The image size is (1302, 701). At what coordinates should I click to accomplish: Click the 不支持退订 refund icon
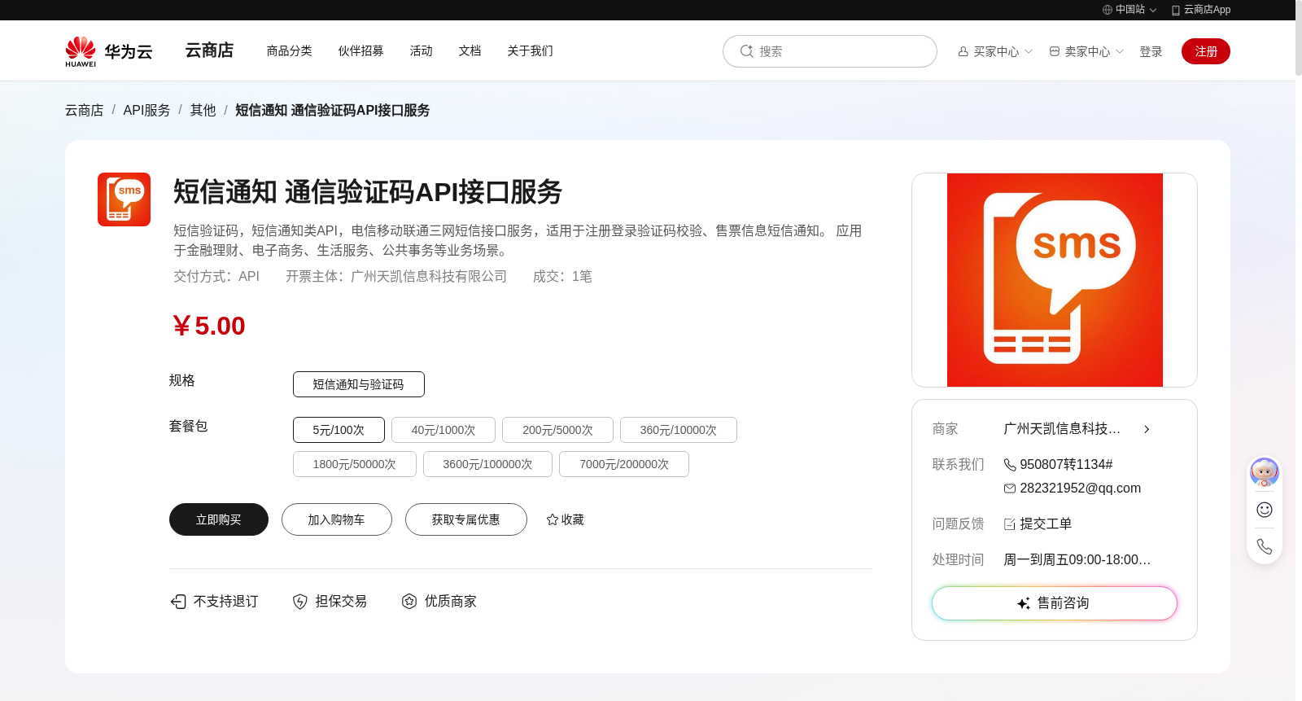[178, 602]
